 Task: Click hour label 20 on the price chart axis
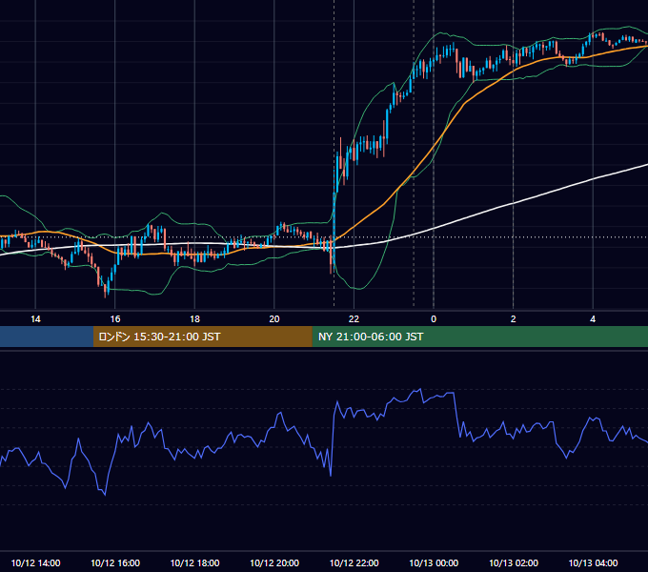274,319
